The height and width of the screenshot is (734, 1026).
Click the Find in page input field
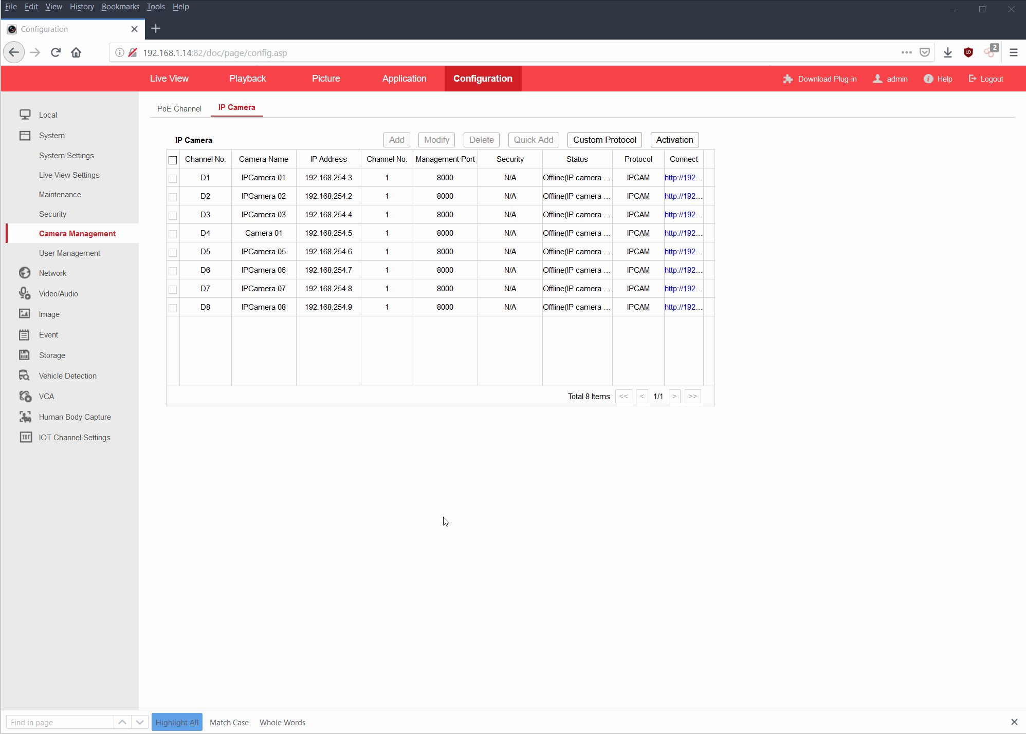pyautogui.click(x=60, y=722)
